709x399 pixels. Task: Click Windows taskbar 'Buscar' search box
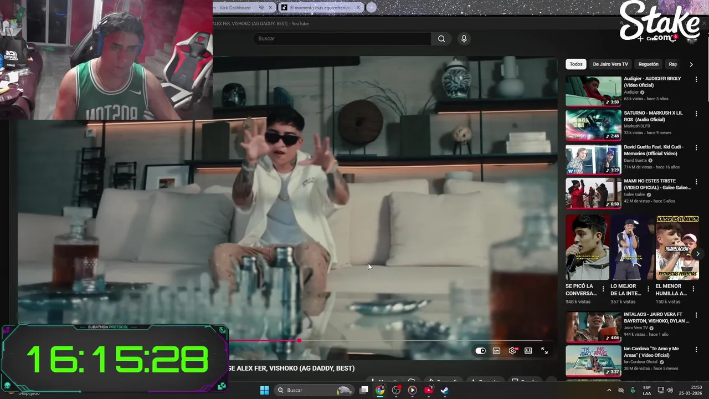click(314, 390)
